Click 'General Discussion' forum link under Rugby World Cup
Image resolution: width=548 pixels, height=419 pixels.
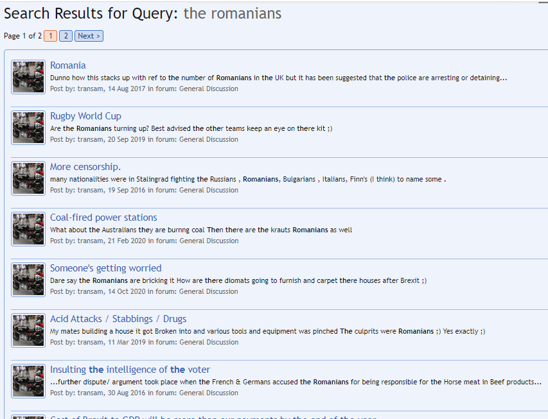tap(208, 139)
